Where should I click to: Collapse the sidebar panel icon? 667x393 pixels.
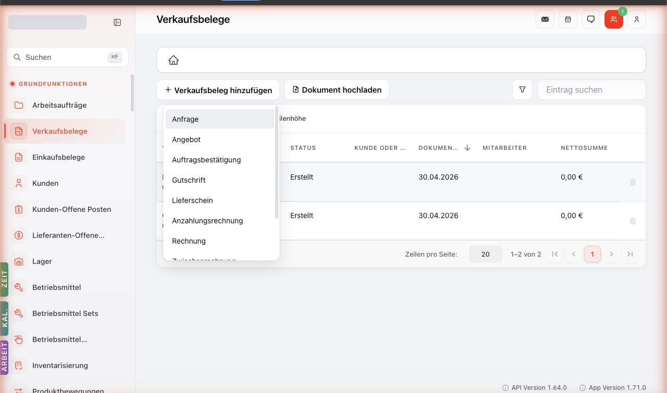click(x=117, y=22)
